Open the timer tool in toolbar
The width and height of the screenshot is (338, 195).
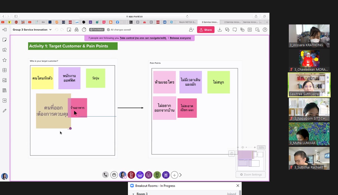point(84,30)
